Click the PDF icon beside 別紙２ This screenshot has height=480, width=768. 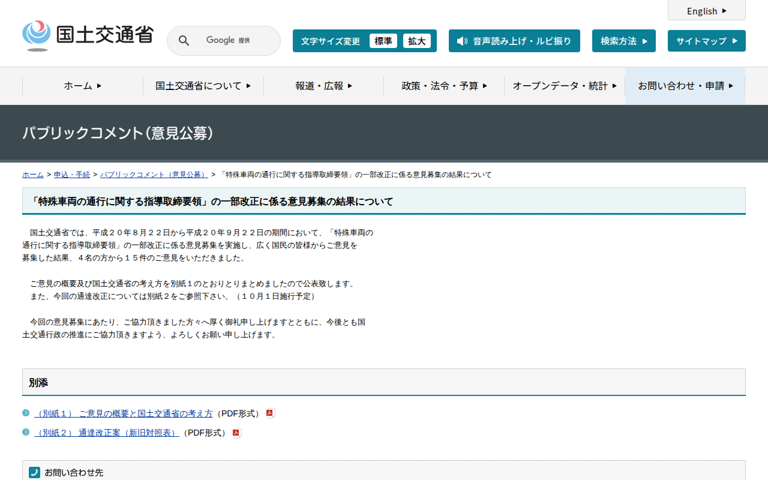(236, 433)
